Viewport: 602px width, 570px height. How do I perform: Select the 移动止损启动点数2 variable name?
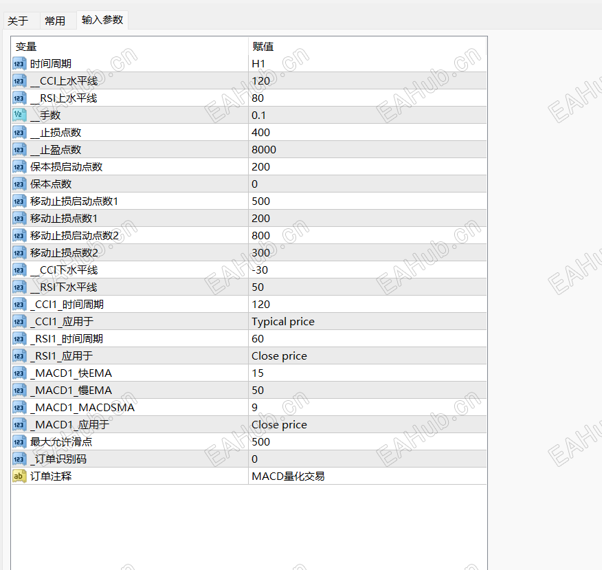(x=74, y=235)
